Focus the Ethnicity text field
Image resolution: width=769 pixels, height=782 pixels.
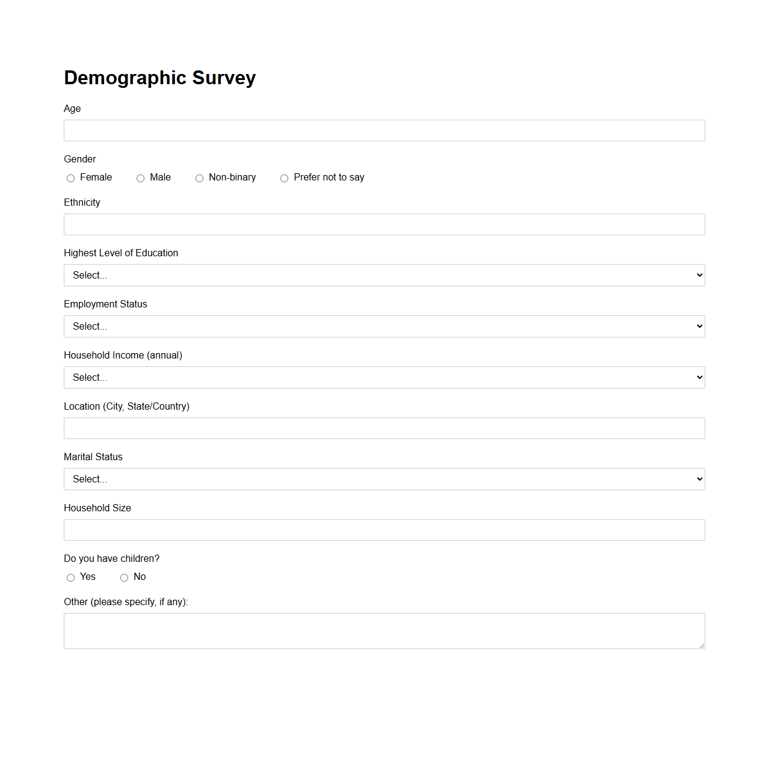coord(384,224)
